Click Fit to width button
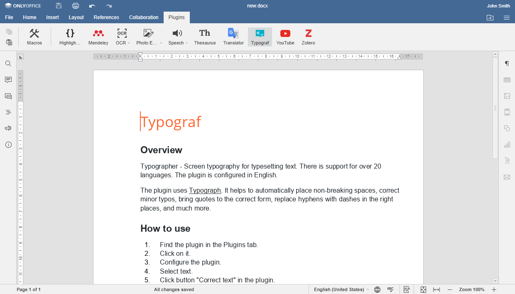 click(x=437, y=289)
